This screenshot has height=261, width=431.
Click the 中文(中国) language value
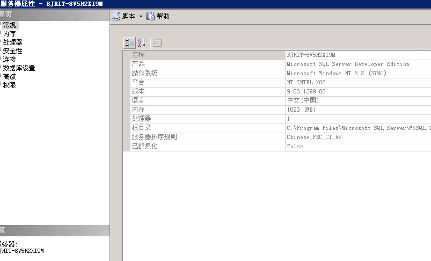[x=303, y=100]
